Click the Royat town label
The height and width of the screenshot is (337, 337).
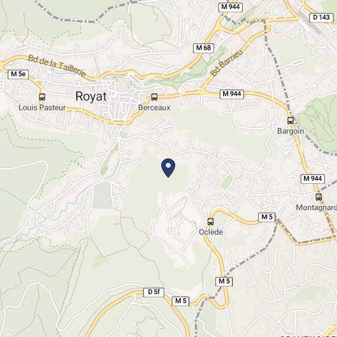(x=91, y=96)
